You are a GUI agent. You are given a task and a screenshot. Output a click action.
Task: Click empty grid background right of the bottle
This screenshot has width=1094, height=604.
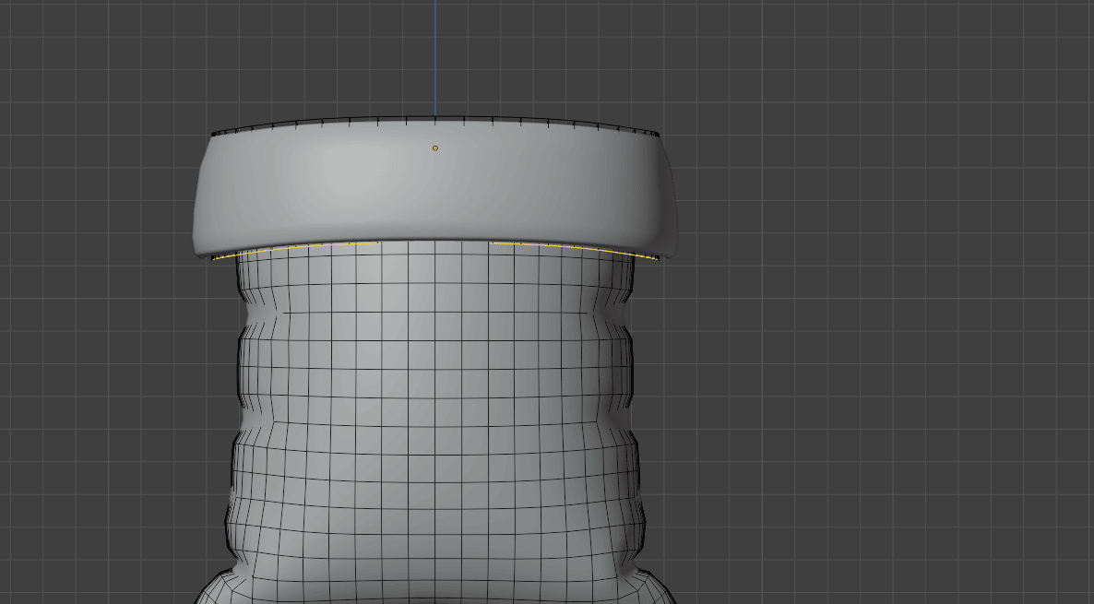click(876, 369)
